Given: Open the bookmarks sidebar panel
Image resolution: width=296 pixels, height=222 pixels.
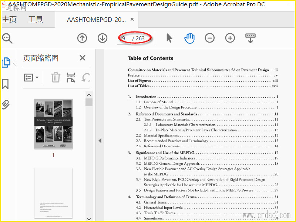Looking at the screenshot, I should coord(5,84).
